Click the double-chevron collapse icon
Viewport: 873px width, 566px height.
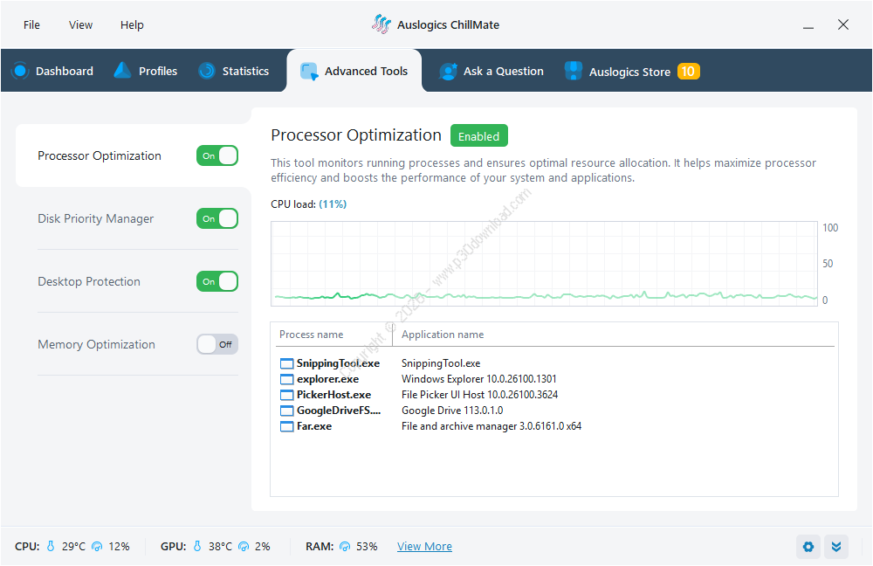(836, 547)
